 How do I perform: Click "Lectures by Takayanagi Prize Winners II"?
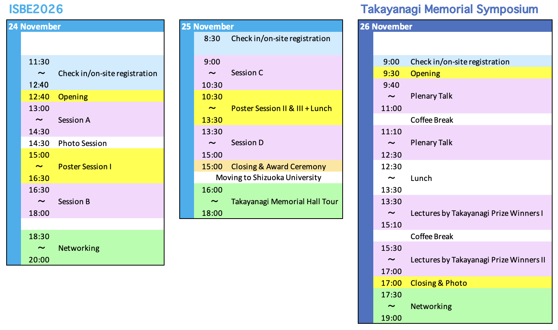click(x=478, y=260)
